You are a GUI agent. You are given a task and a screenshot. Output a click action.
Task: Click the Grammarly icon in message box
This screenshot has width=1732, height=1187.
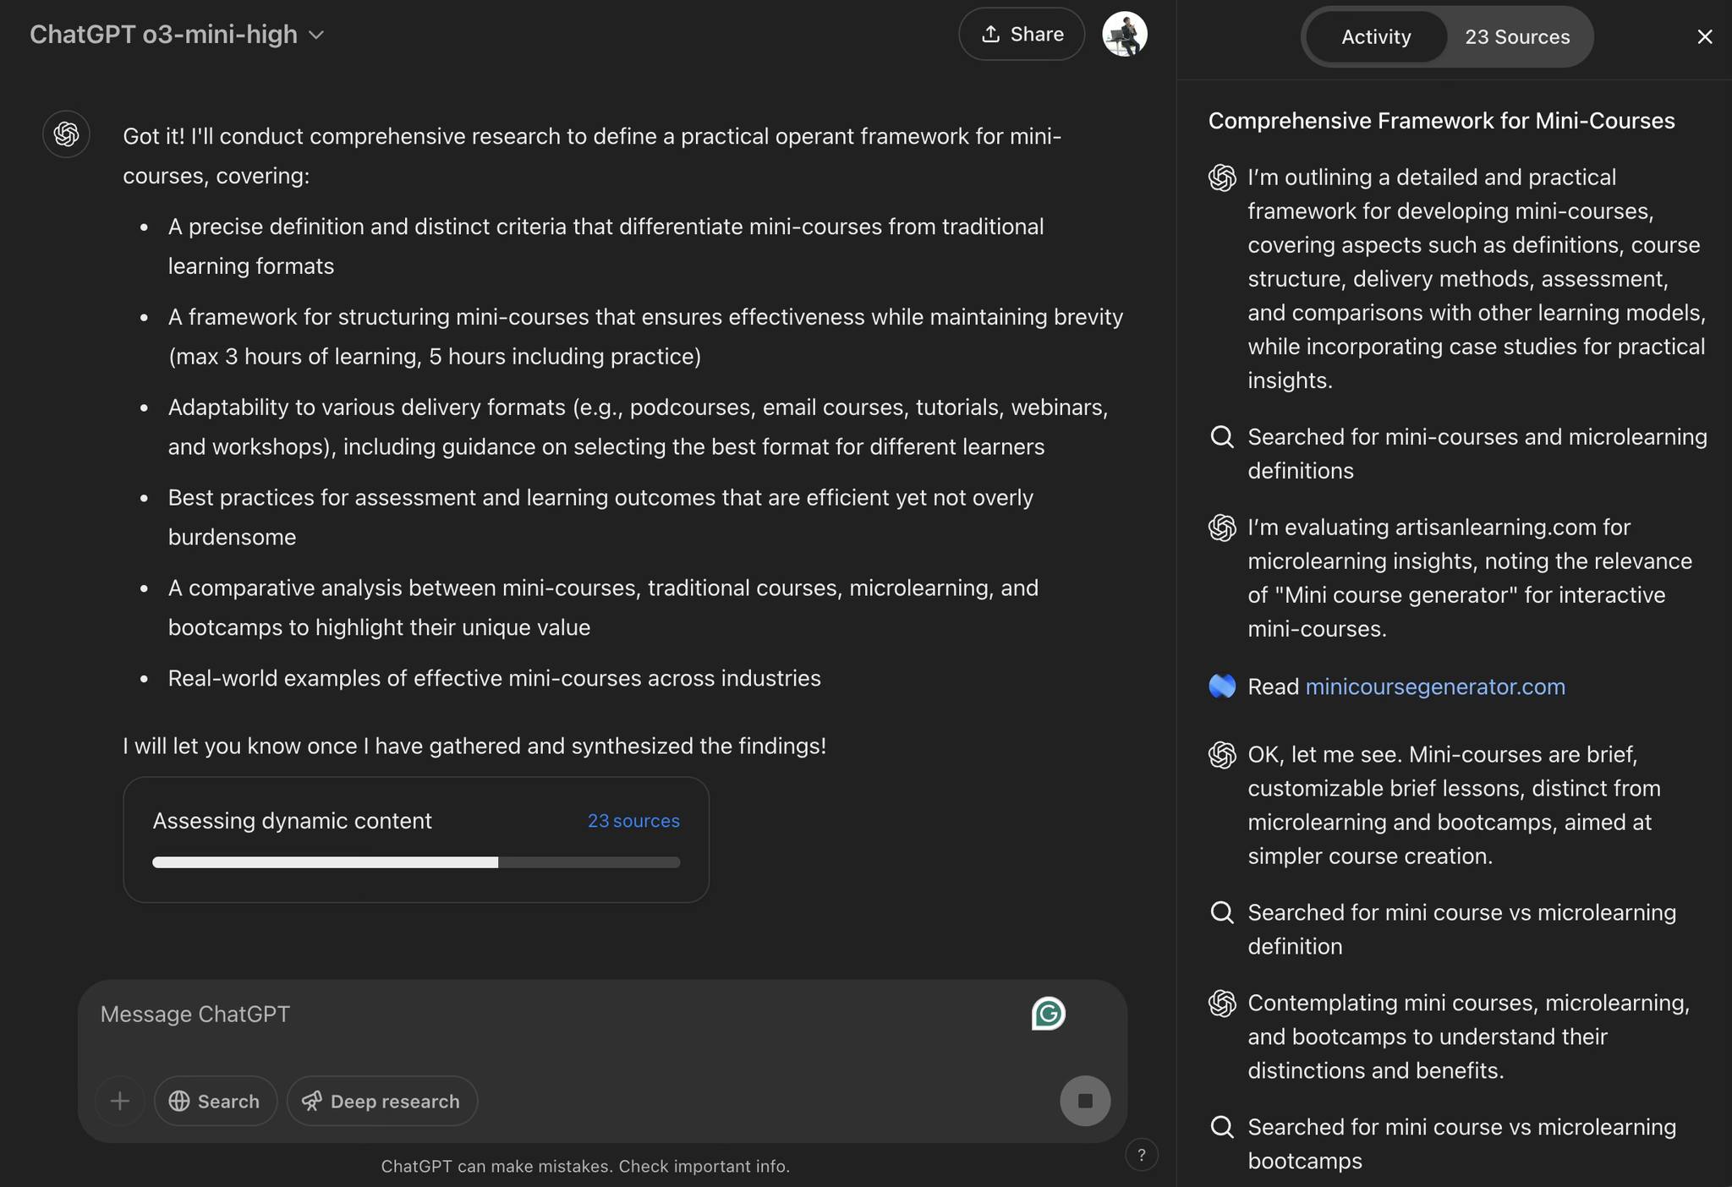[x=1048, y=1014]
